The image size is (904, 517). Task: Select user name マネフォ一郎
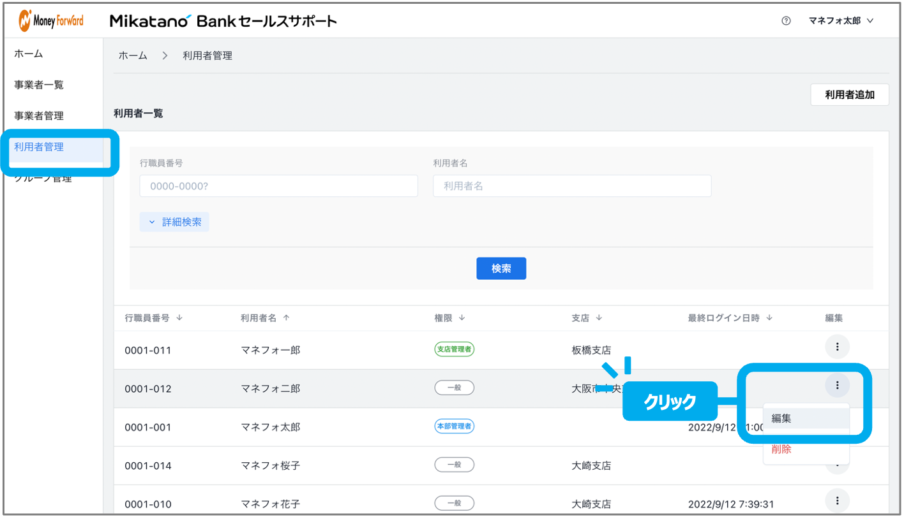pyautogui.click(x=271, y=350)
